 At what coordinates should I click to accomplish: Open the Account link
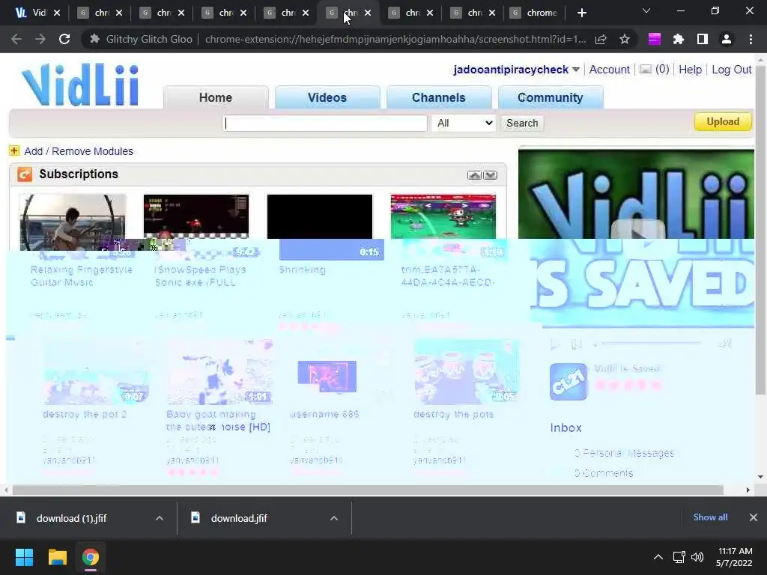[609, 70]
